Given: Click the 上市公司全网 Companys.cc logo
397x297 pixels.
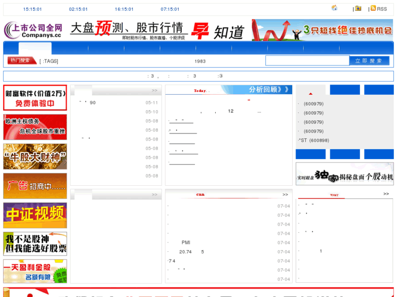Looking at the screenshot, I should click(x=33, y=30).
